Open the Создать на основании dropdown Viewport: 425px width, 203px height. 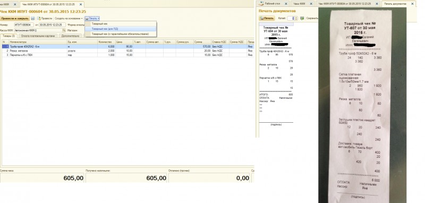[x=69, y=19]
